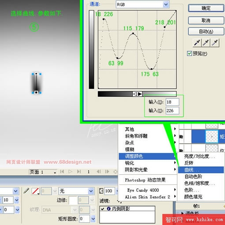Open the 通道 RGB channel dropdown
This screenshot has height=225, width=225.
pos(166,4)
